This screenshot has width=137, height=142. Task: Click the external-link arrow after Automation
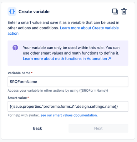(x=110, y=59)
